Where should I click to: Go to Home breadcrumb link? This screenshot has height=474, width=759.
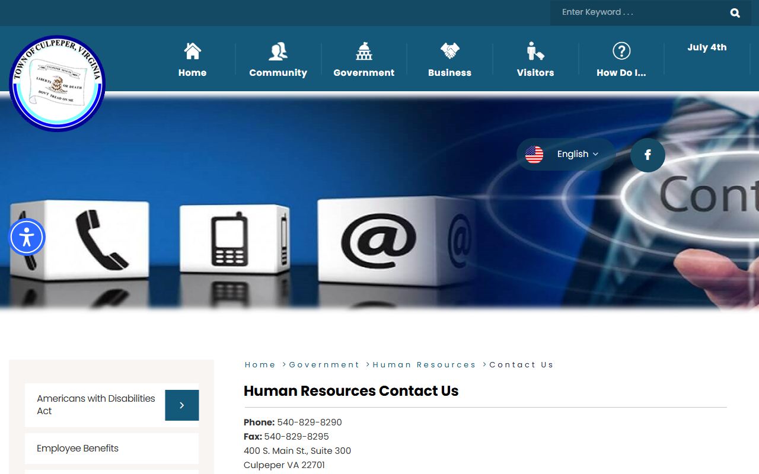tap(260, 365)
